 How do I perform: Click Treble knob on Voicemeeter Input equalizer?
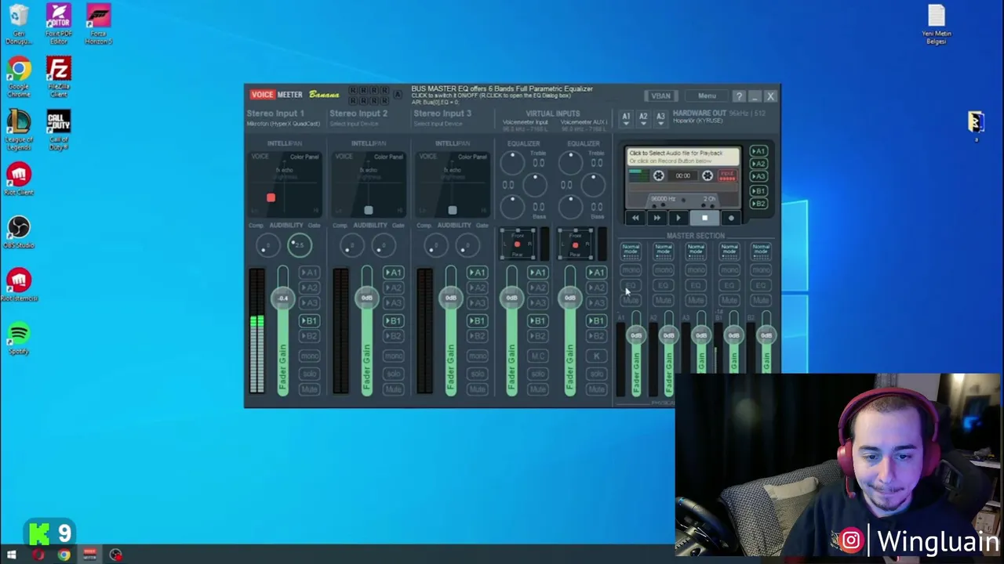[512, 163]
